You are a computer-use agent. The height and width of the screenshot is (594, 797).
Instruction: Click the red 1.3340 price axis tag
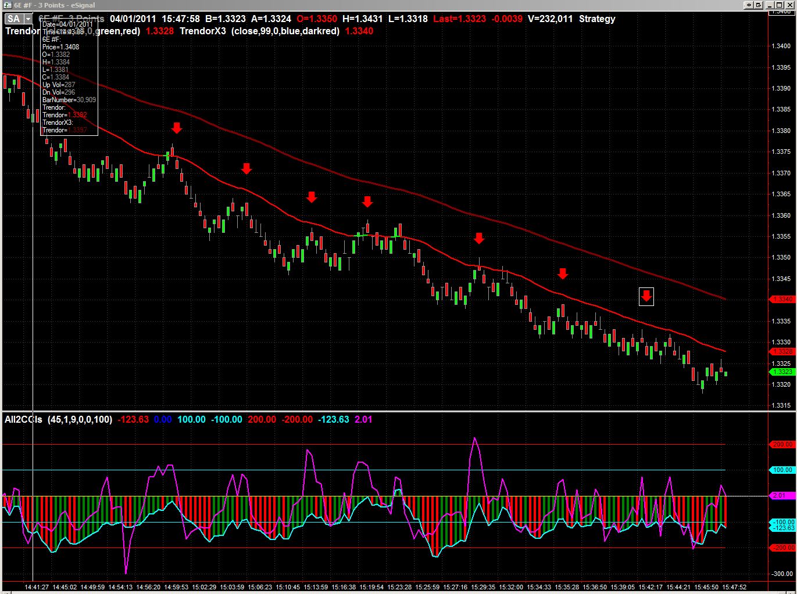click(x=782, y=299)
